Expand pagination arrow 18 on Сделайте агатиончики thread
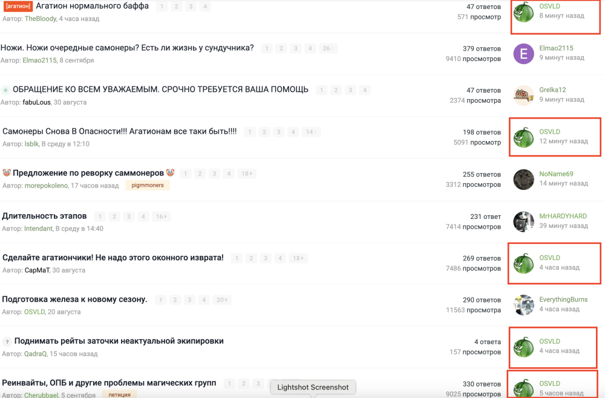This screenshot has height=398, width=605. coord(298,257)
